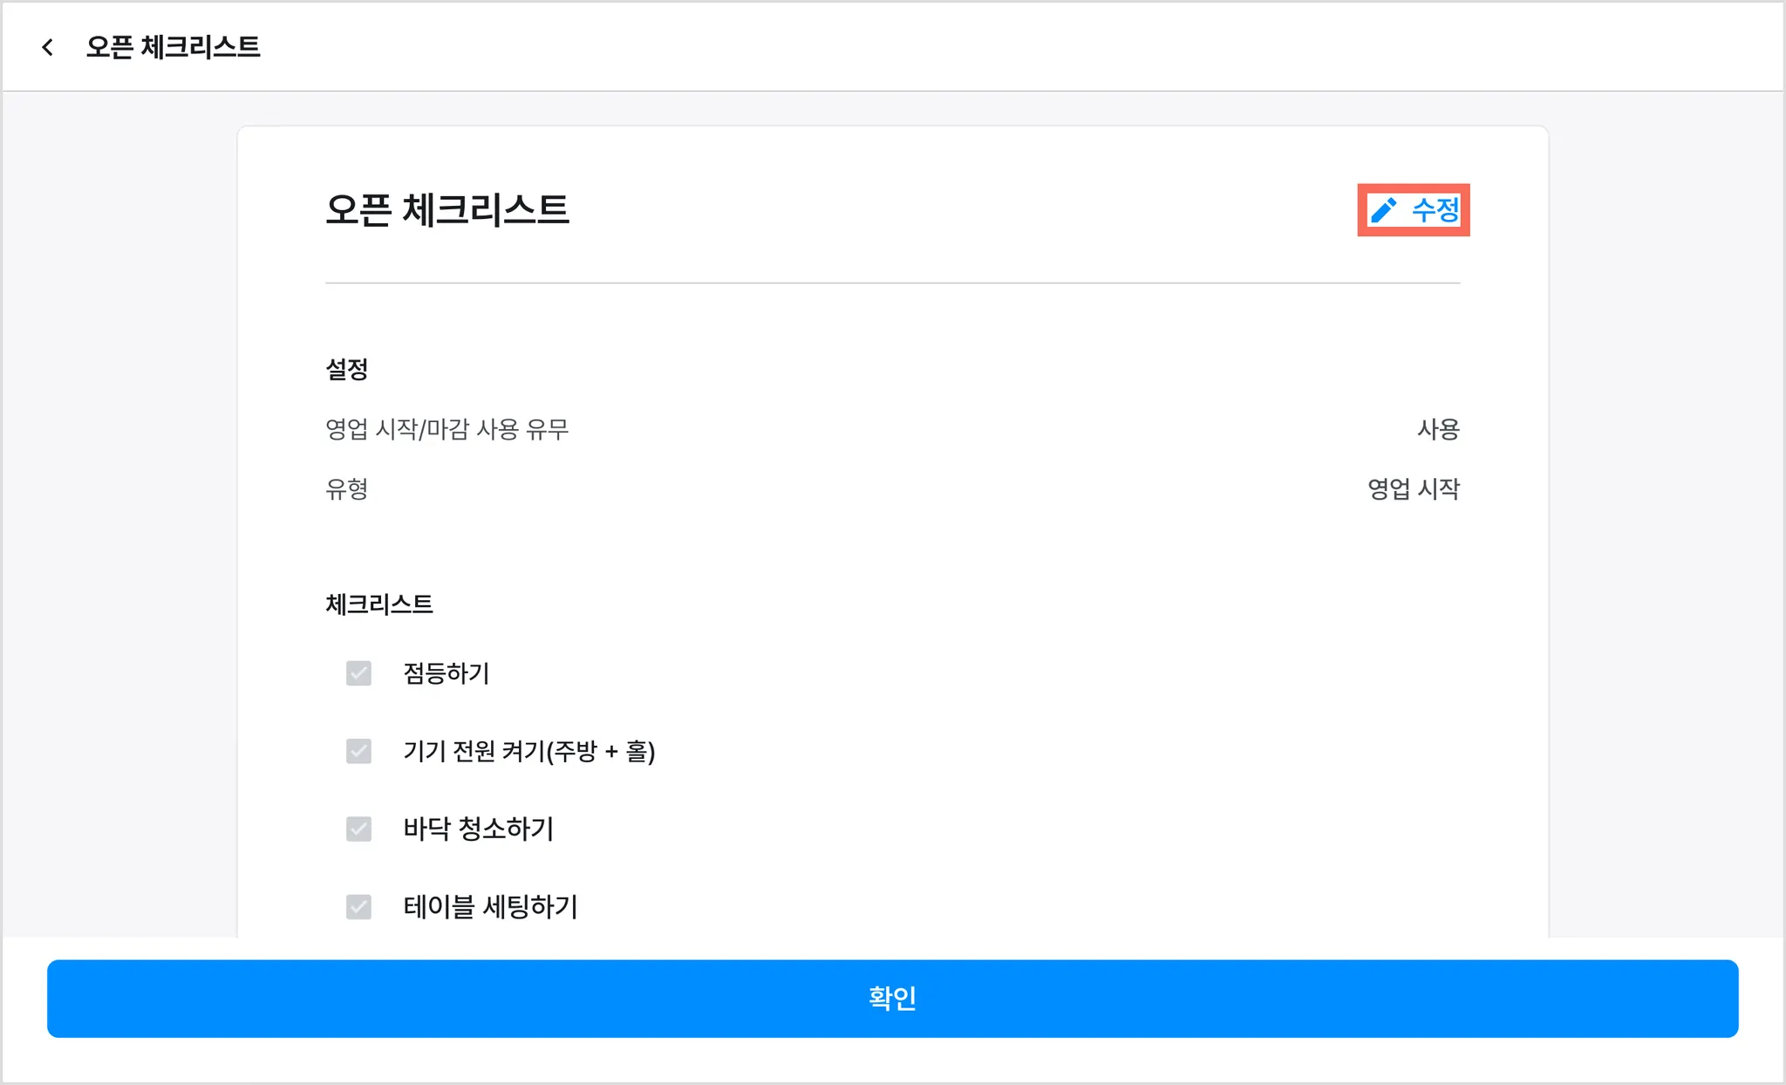This screenshot has width=1786, height=1085.
Task: Toggle the 점등하기 checkbox
Action: coord(358,673)
